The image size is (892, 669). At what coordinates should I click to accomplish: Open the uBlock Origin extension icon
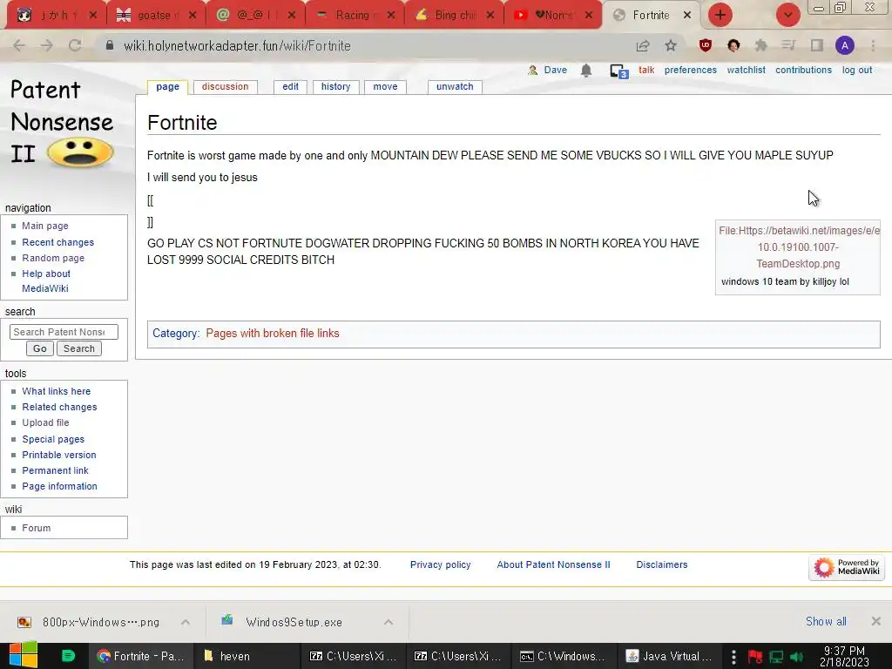706,45
